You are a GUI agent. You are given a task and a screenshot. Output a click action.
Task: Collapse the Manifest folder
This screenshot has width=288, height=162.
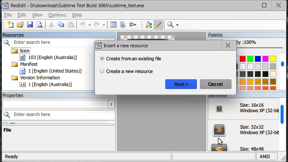(14, 64)
